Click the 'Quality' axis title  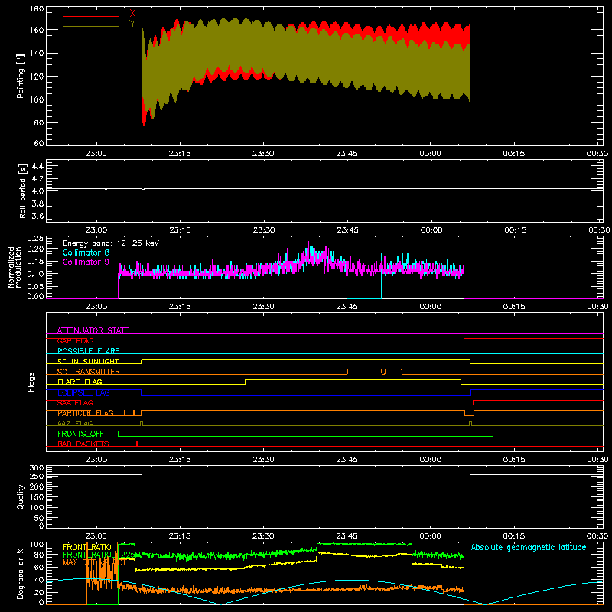pyautogui.click(x=21, y=496)
